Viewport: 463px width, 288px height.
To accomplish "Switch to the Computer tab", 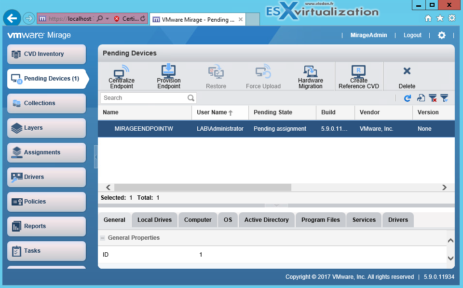I will pyautogui.click(x=198, y=220).
